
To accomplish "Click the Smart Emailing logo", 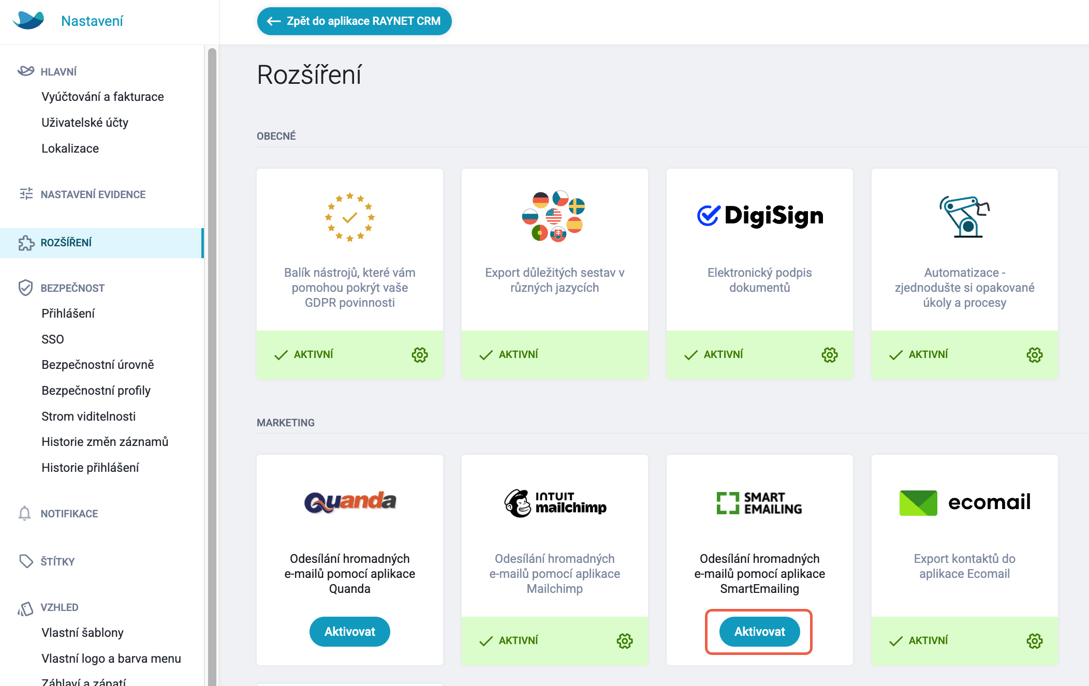I will coord(759,503).
